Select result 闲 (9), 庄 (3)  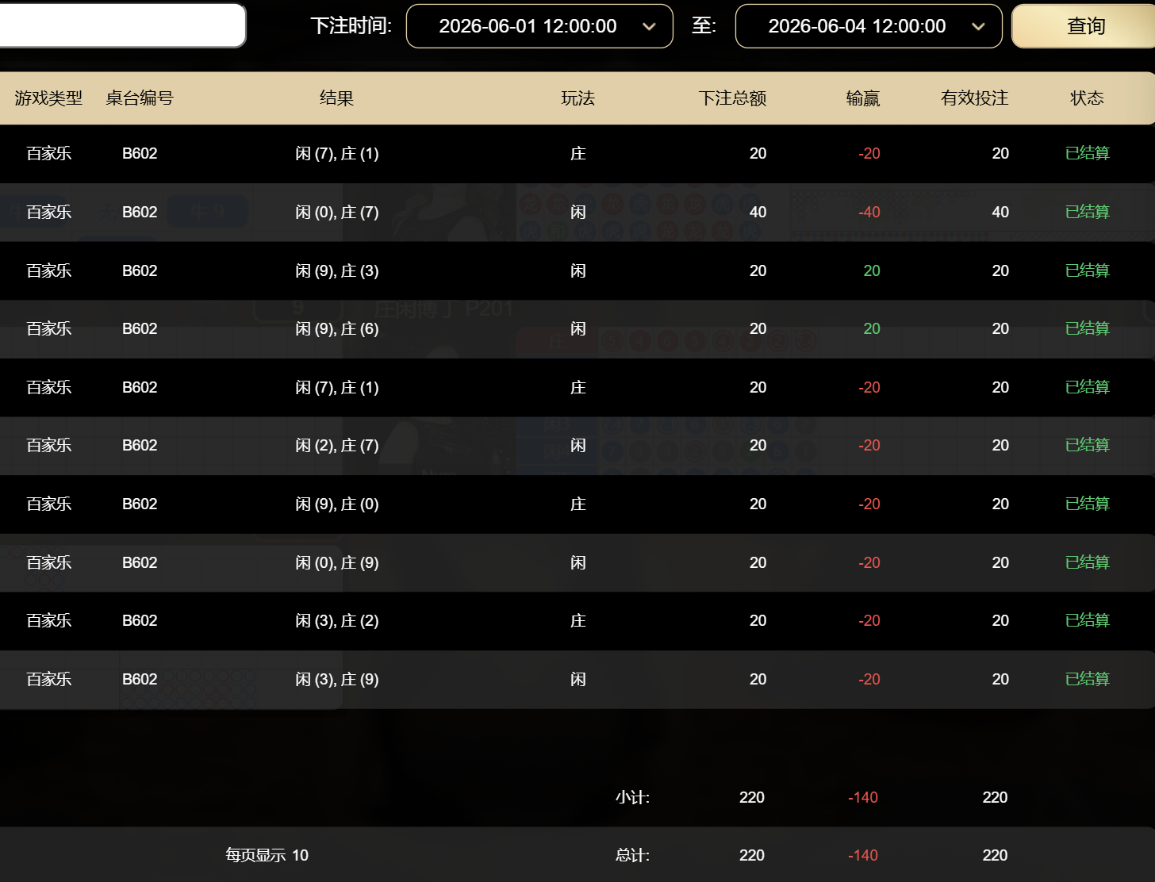(x=337, y=270)
